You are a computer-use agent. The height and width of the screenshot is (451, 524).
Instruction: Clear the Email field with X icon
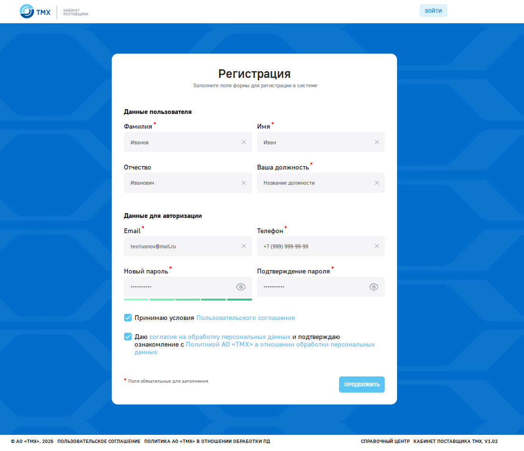point(243,246)
